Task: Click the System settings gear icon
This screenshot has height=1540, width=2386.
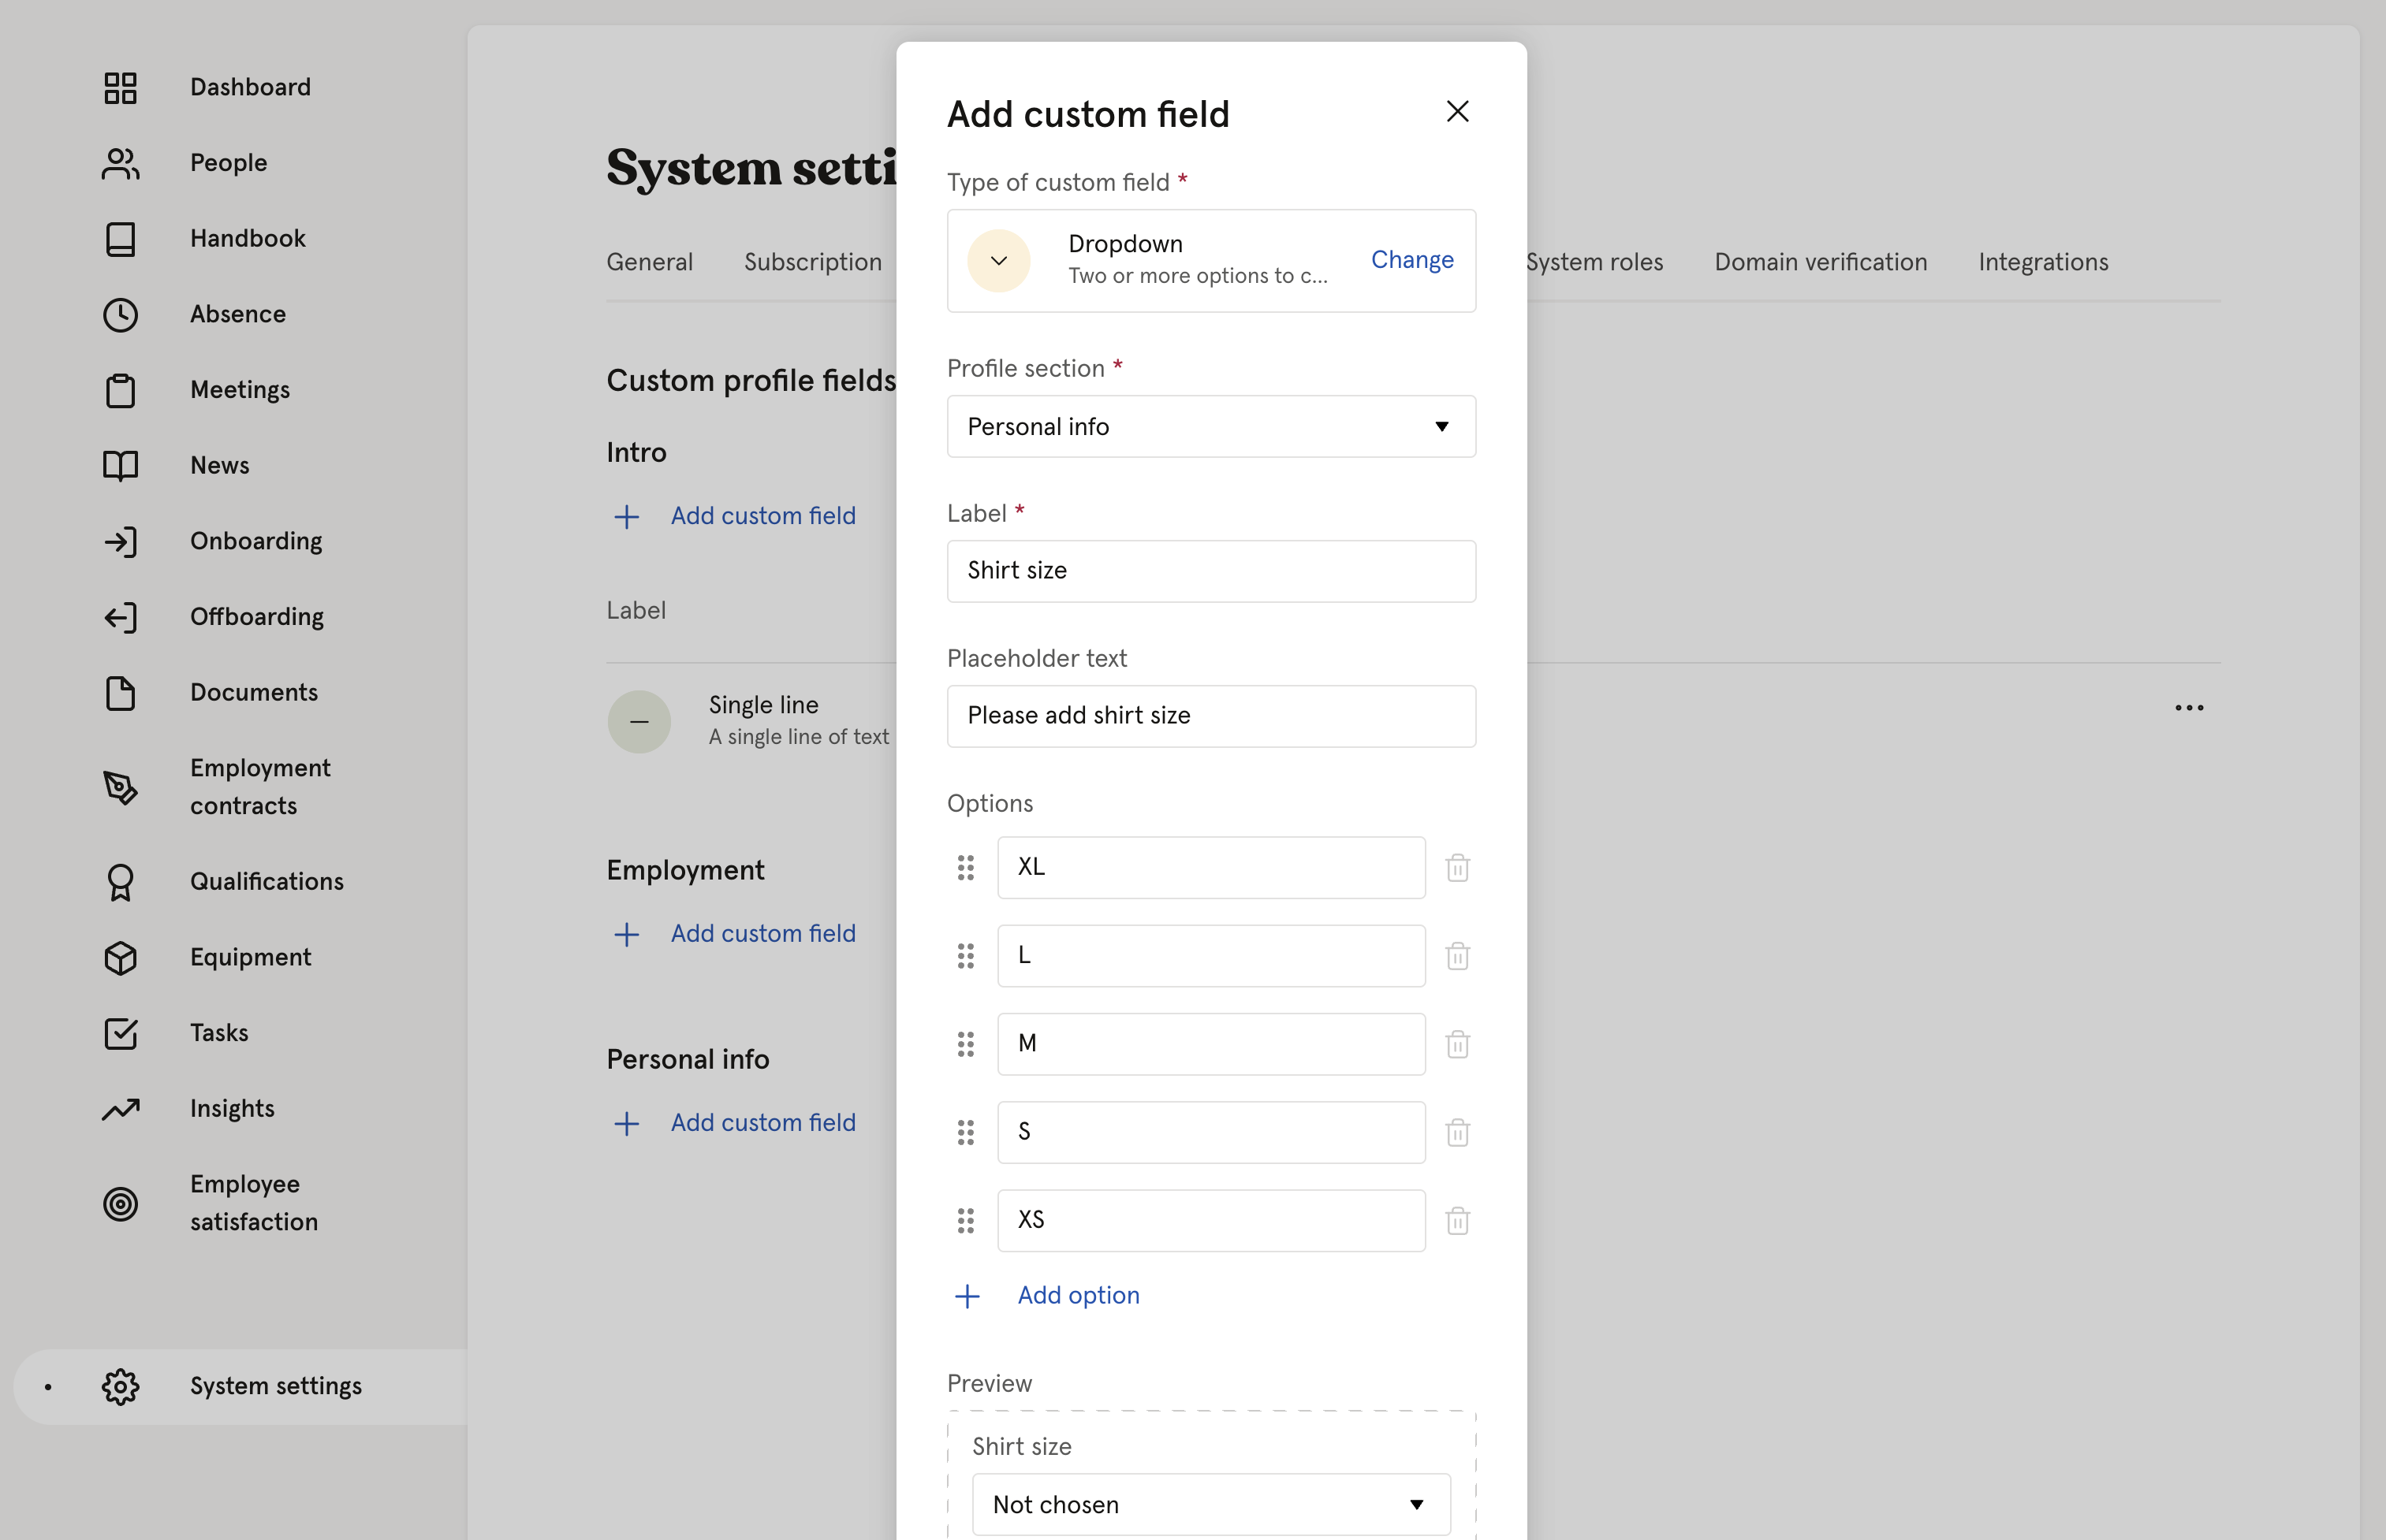Action: [x=120, y=1387]
